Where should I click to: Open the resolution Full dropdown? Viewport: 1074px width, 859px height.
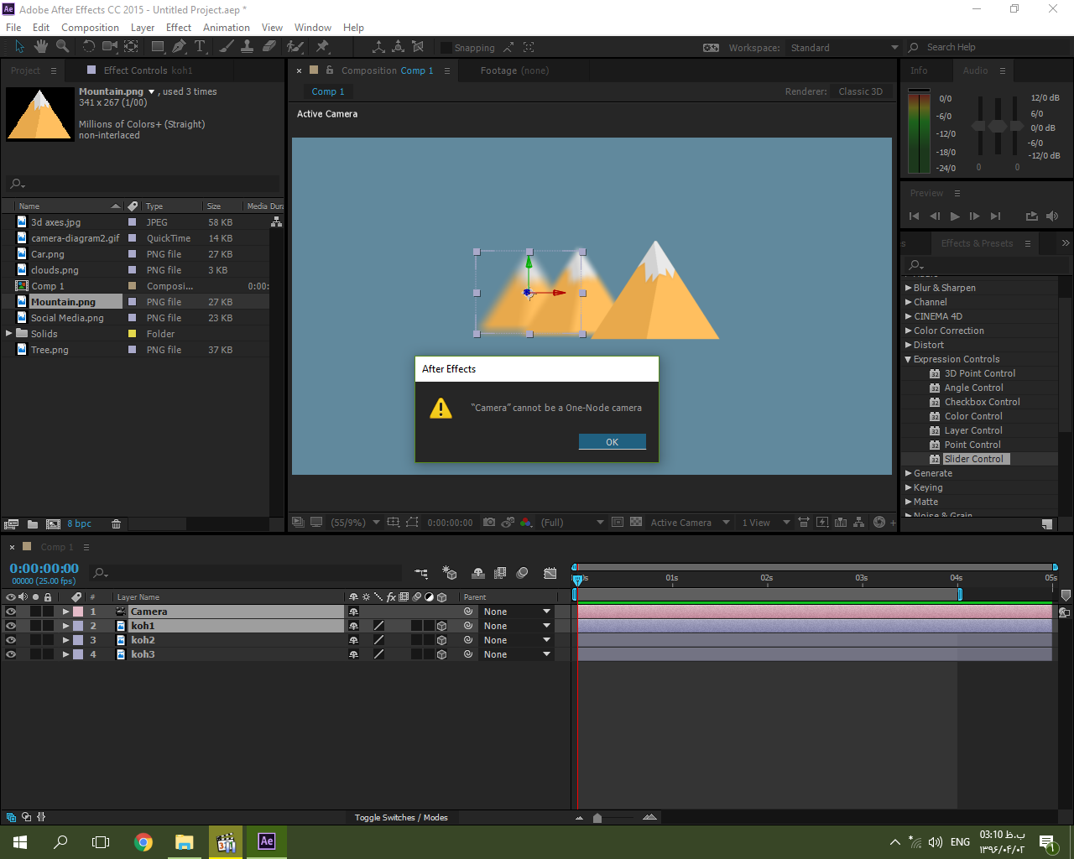[572, 522]
